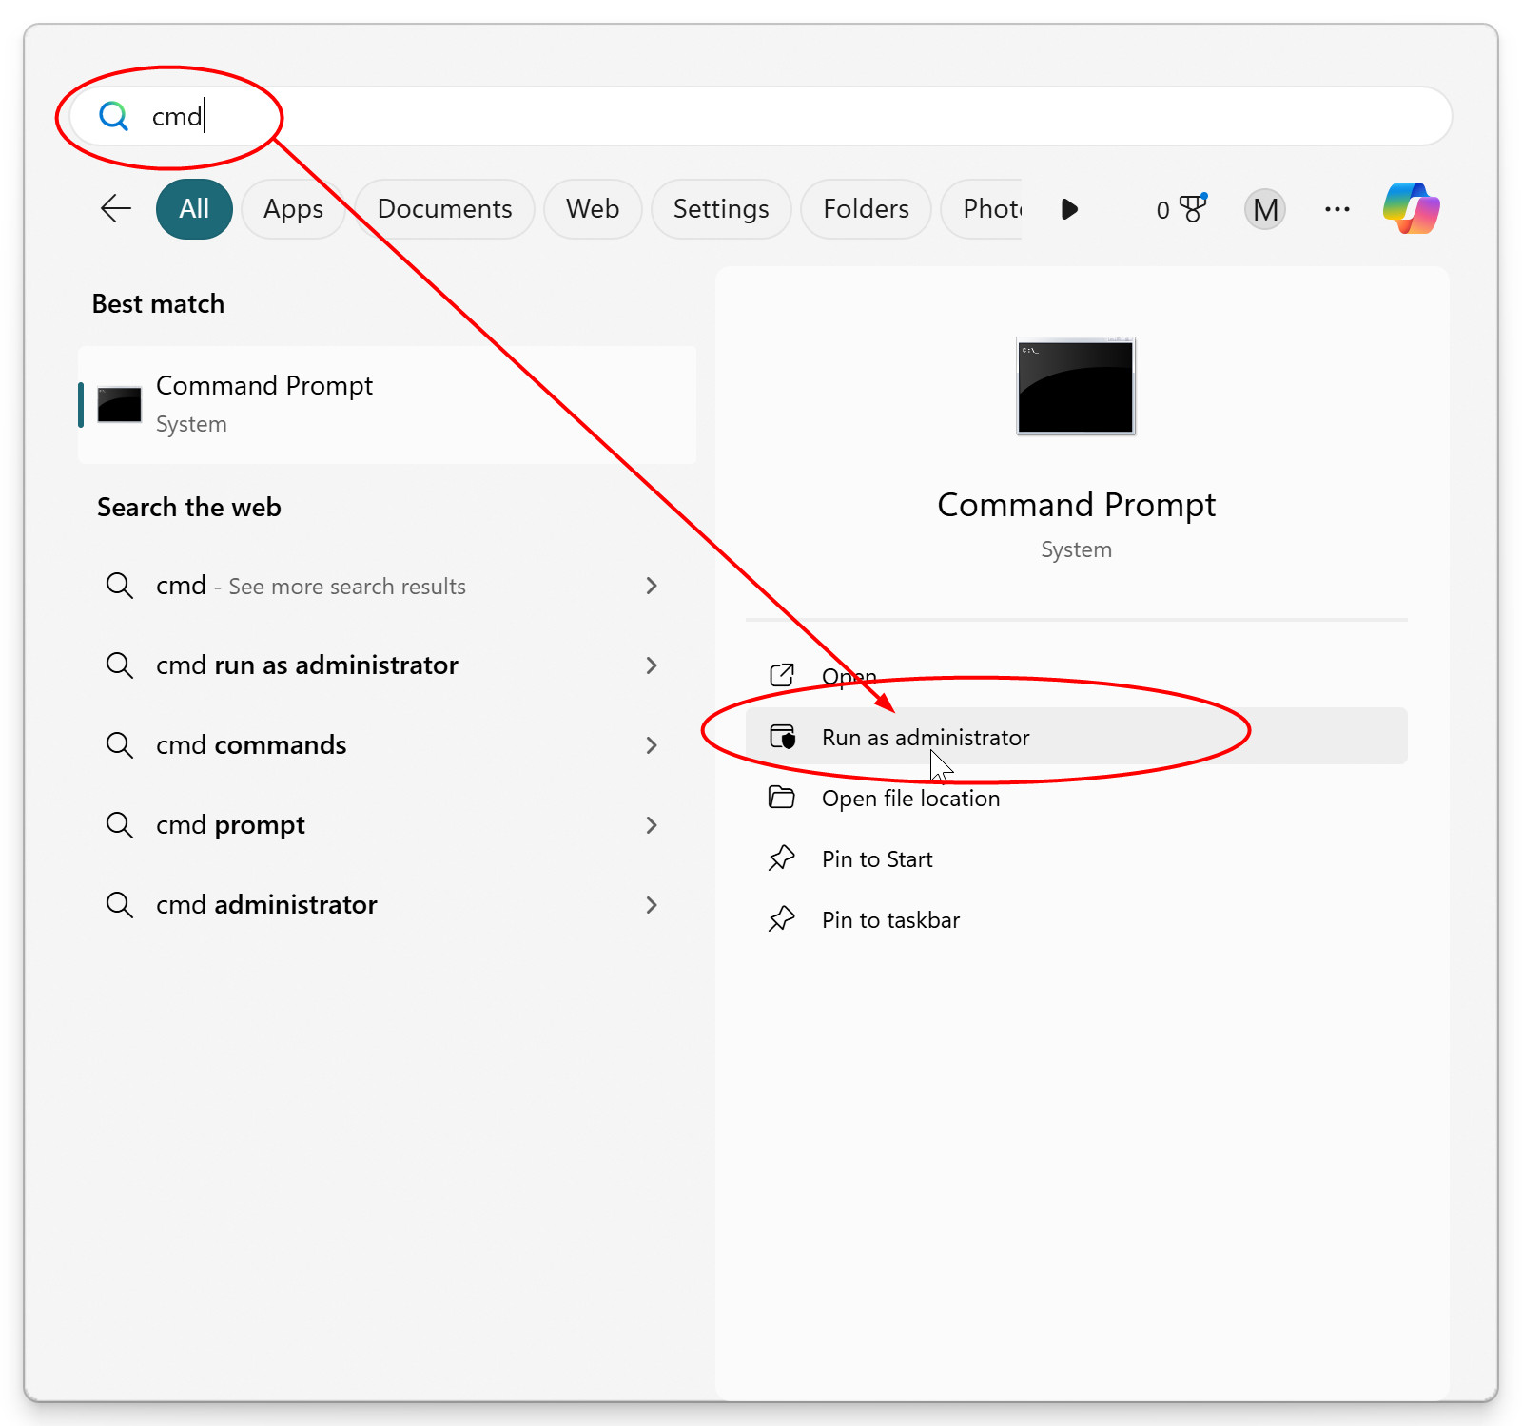Viewport: 1522px width, 1426px height.
Task: Select Open file location option
Action: [x=909, y=799]
